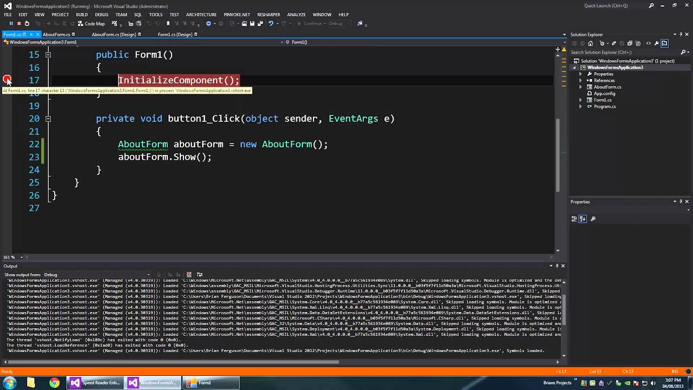The height and width of the screenshot is (390, 693).
Task: Click Pending Changes Filter in Solution Explorer
Action: (x=602, y=43)
